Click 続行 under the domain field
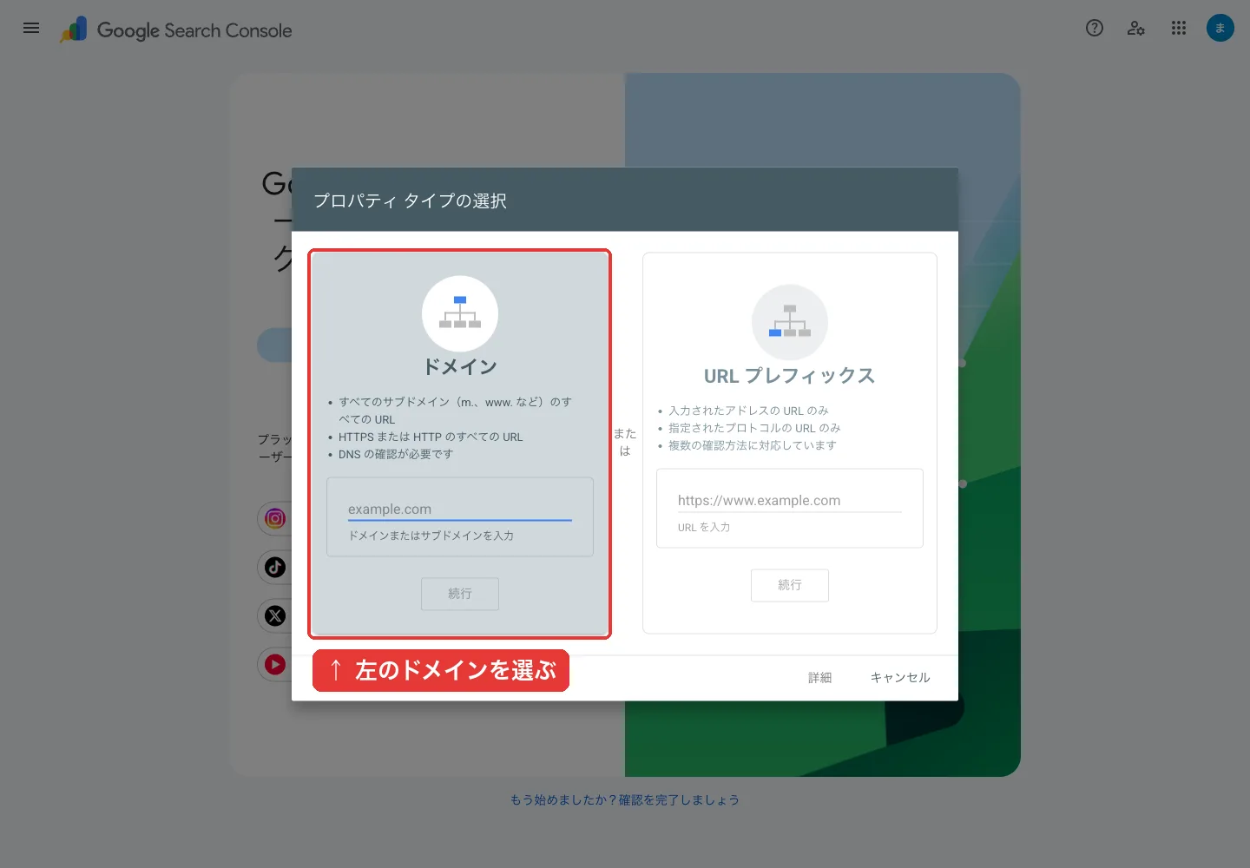The image size is (1250, 868). point(460,594)
